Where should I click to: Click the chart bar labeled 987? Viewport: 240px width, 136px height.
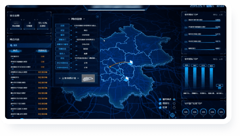(x=195, y=77)
